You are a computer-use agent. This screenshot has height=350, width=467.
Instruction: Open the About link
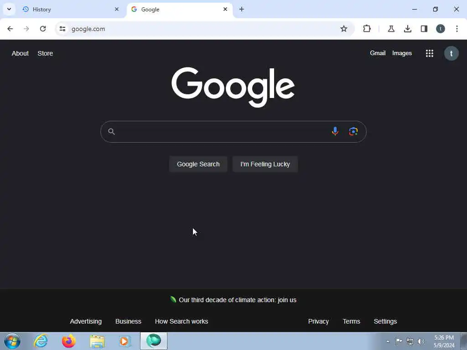click(20, 53)
